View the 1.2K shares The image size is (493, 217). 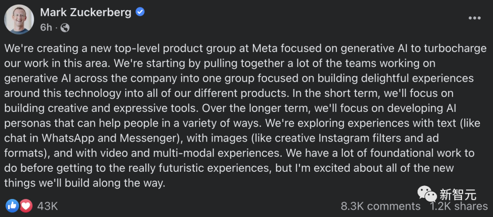coord(459,206)
